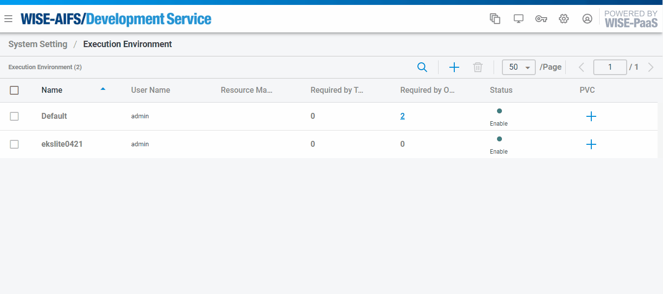
Task: Add a new execution environment
Action: coord(454,67)
